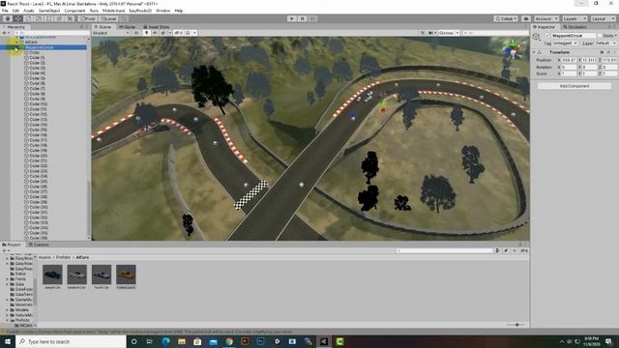Toggle hidden objects visibility count
Image resolution: width=619 pixels, height=348 pixels.
[178, 33]
